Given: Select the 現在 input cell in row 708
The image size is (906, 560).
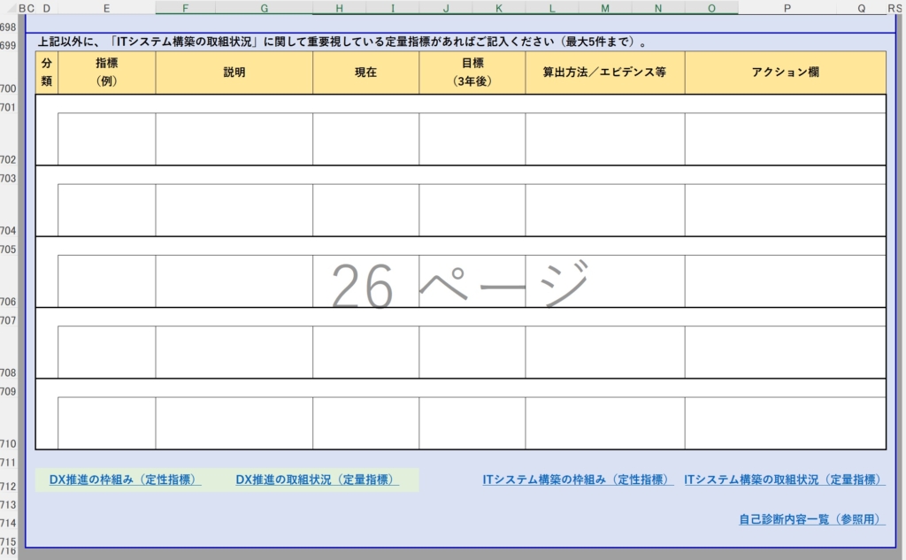Looking at the screenshot, I should tap(365, 352).
